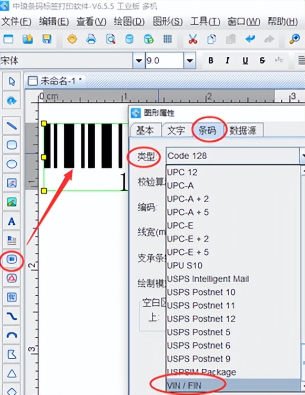
Task: Open the 工具(T) menu
Action: click(x=205, y=22)
